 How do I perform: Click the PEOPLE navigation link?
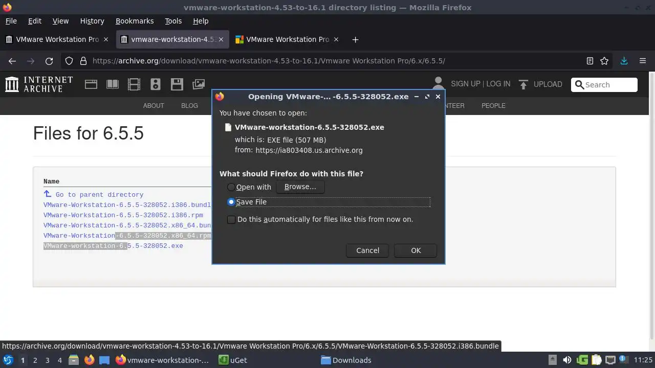point(493,106)
